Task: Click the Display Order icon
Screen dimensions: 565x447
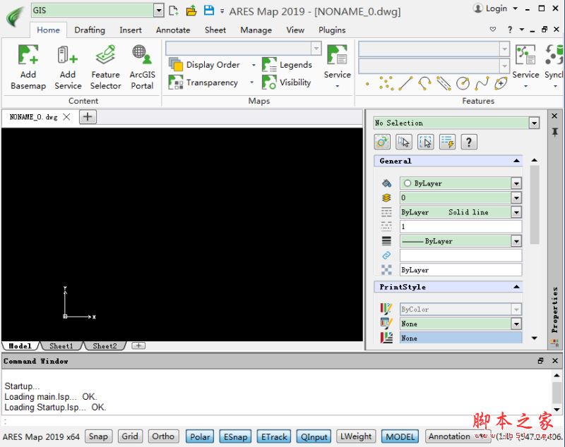Action: point(176,64)
